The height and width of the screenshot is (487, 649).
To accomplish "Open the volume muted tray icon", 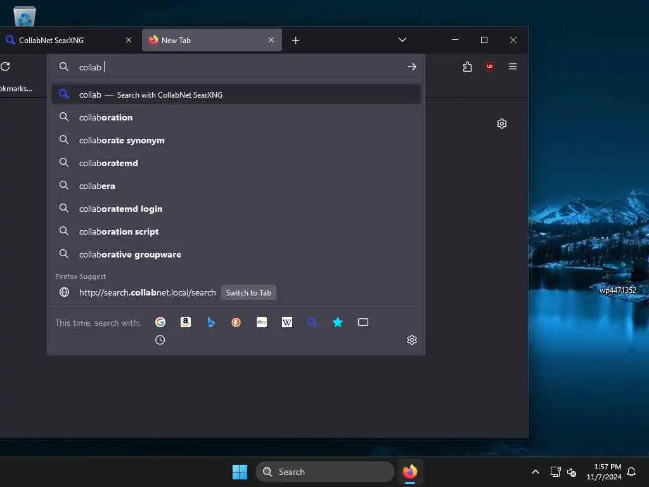I will coord(572,472).
